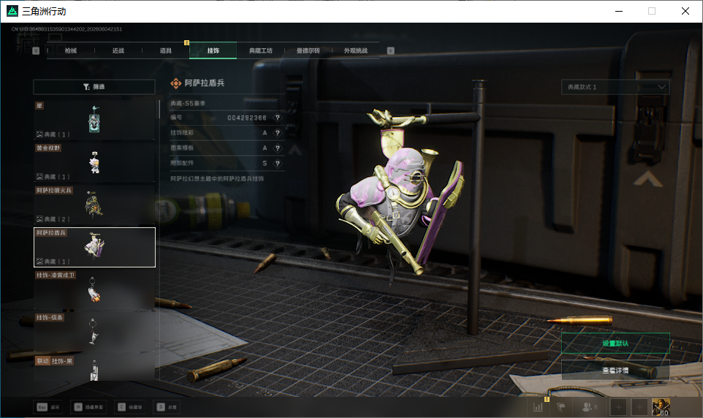Open the bar chart stats icon
Screen dimensions: 703x418
538,407
